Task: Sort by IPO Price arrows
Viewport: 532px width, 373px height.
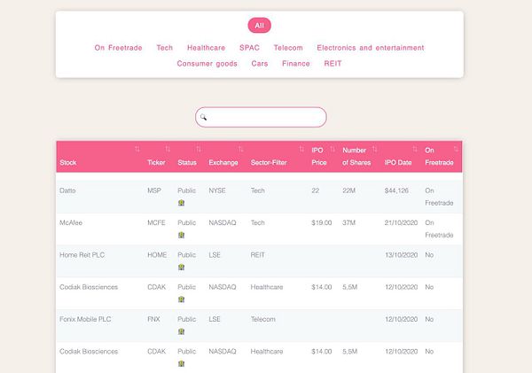Action: [332, 149]
